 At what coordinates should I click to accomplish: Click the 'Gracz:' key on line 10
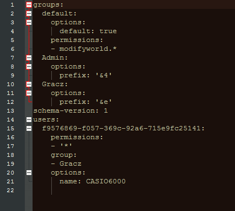coord(55,84)
